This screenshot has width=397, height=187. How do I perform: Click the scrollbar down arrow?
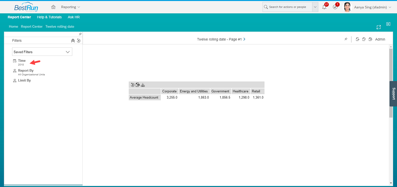coord(391,183)
